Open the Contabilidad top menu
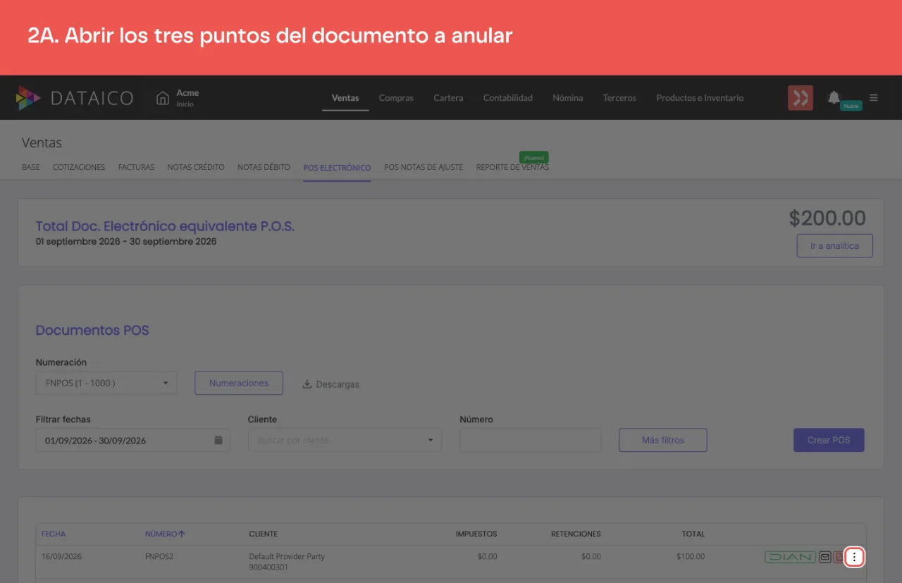 (508, 98)
